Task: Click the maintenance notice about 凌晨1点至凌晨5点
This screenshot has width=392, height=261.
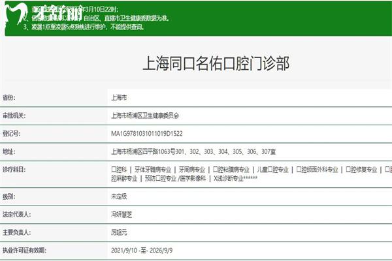Action: click(x=84, y=27)
